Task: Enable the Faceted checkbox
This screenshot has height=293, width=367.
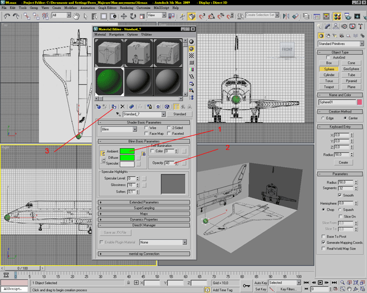Action: [x=169, y=133]
